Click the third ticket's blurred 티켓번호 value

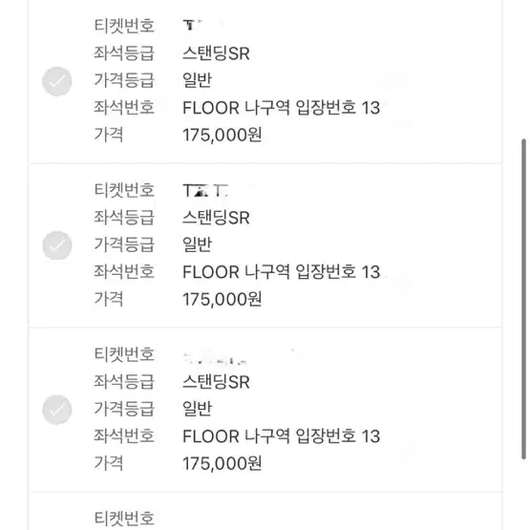click(215, 360)
